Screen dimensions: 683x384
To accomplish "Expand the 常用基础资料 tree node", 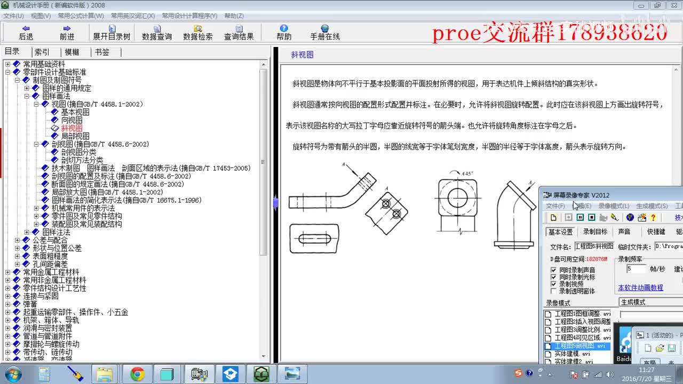I will [x=7, y=64].
